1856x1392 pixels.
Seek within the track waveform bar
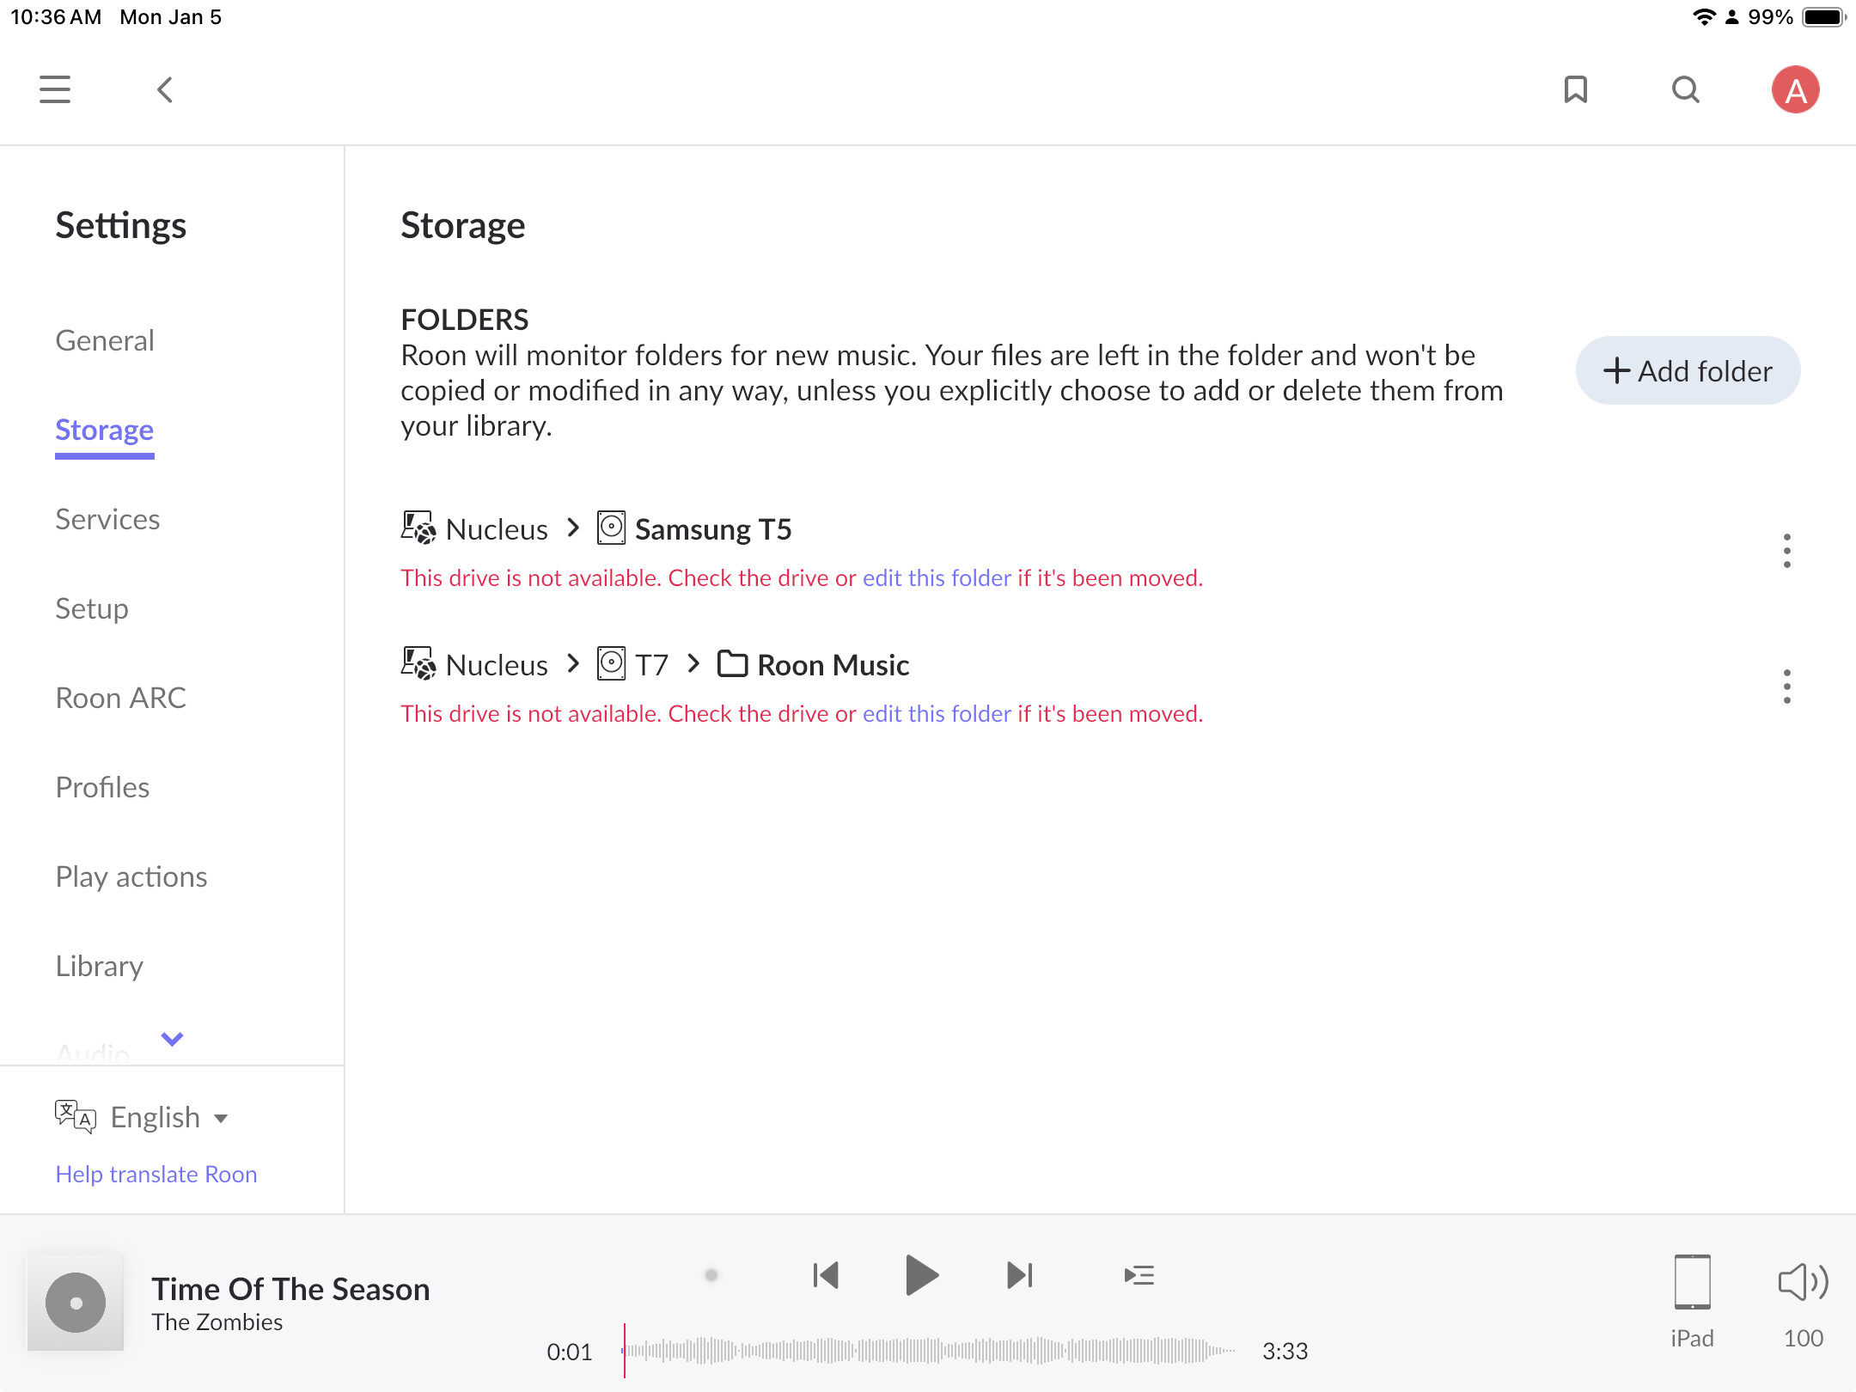tap(928, 1351)
